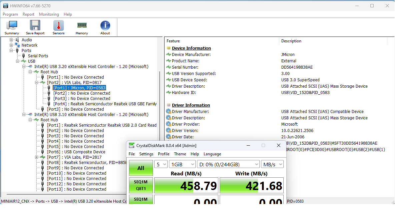Open the Monitoring menu
The image size is (400, 224).
(49, 14)
